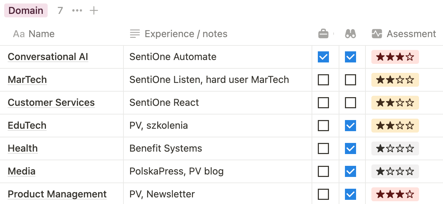Check the briefcase checkbox for Health

point(323,148)
